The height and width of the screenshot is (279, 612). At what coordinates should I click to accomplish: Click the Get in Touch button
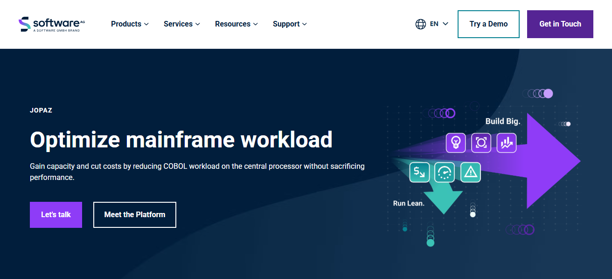[560, 24]
